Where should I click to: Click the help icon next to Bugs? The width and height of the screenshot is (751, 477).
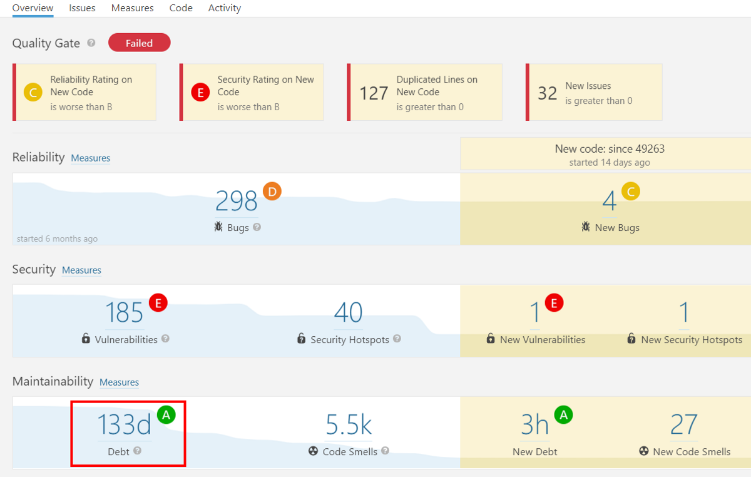point(257,227)
